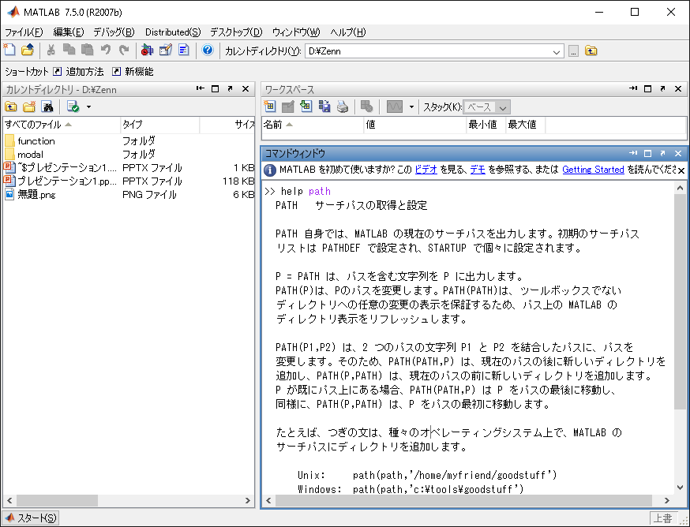
Task: Click the Workspace 値 column header
Action: click(x=414, y=125)
